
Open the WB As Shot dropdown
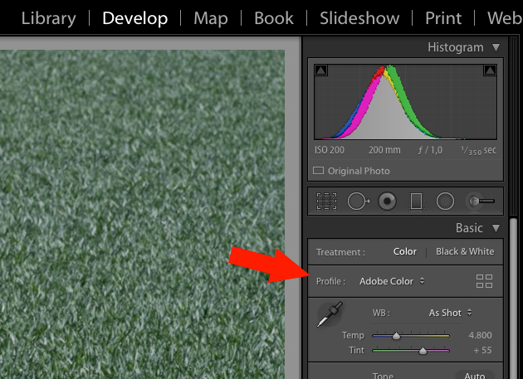(450, 313)
